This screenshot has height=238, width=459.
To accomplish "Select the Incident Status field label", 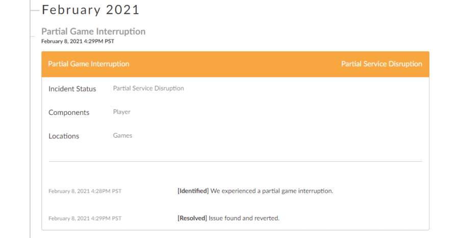I will tap(72, 89).
